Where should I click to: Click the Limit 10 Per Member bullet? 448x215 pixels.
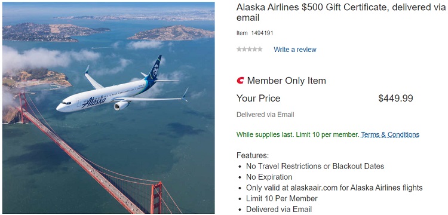pyautogui.click(x=282, y=198)
